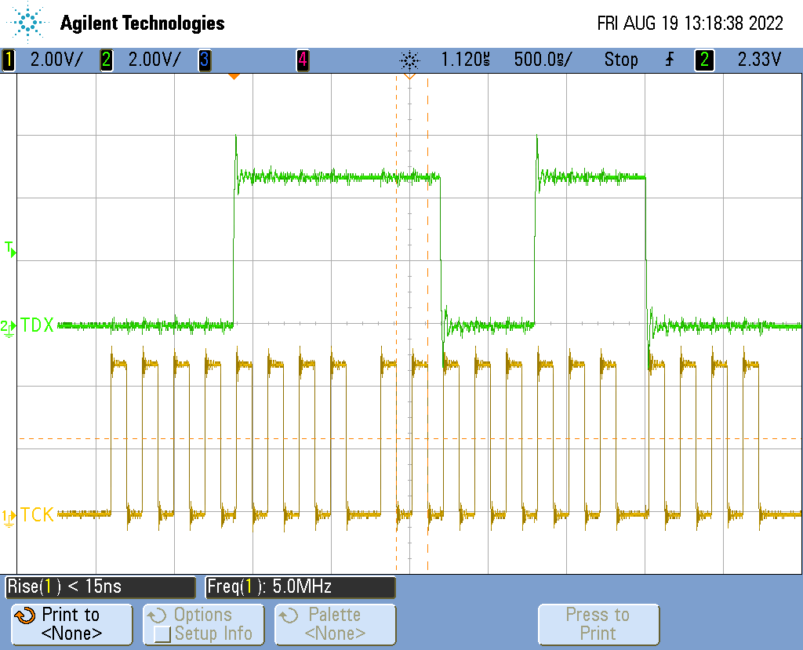
Task: Click the Stop run status indicator
Action: (620, 60)
